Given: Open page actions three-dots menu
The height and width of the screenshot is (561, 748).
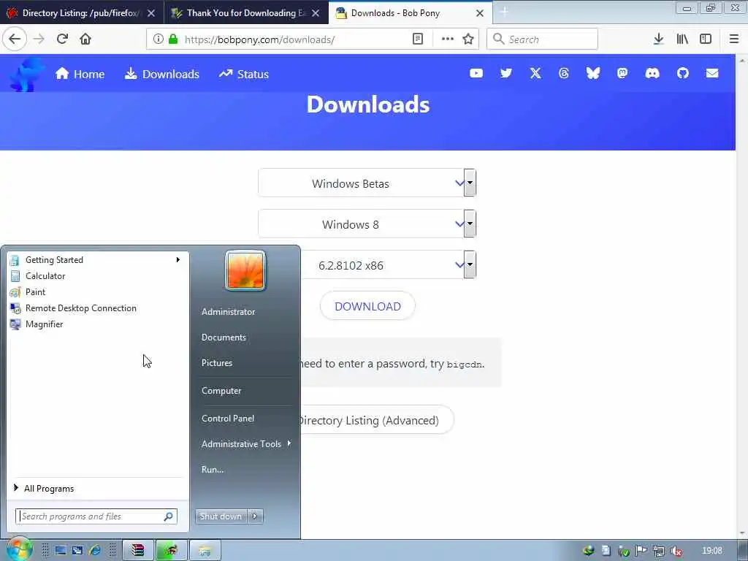Looking at the screenshot, I should (448, 39).
